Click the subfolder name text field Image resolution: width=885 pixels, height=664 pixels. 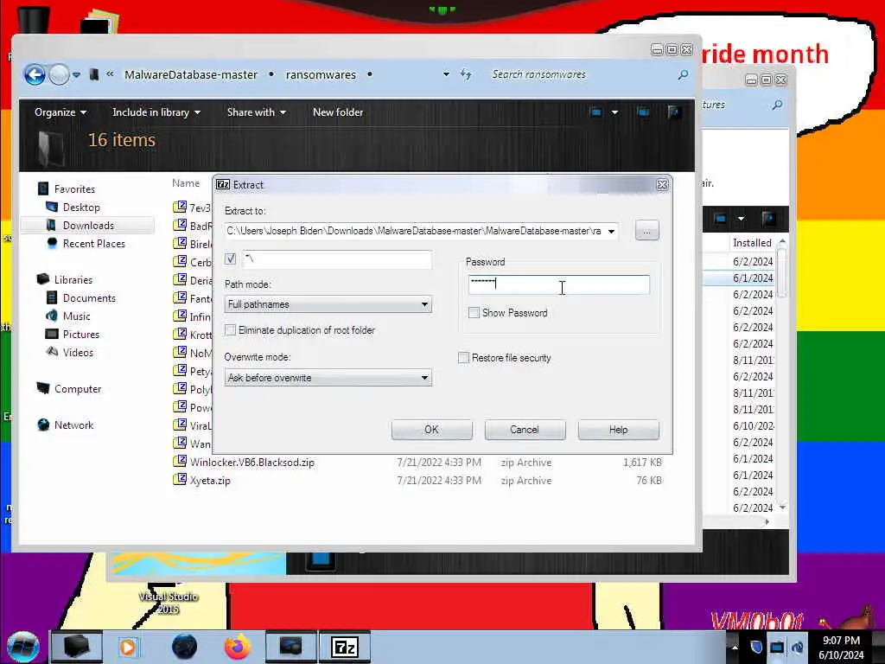click(x=337, y=259)
